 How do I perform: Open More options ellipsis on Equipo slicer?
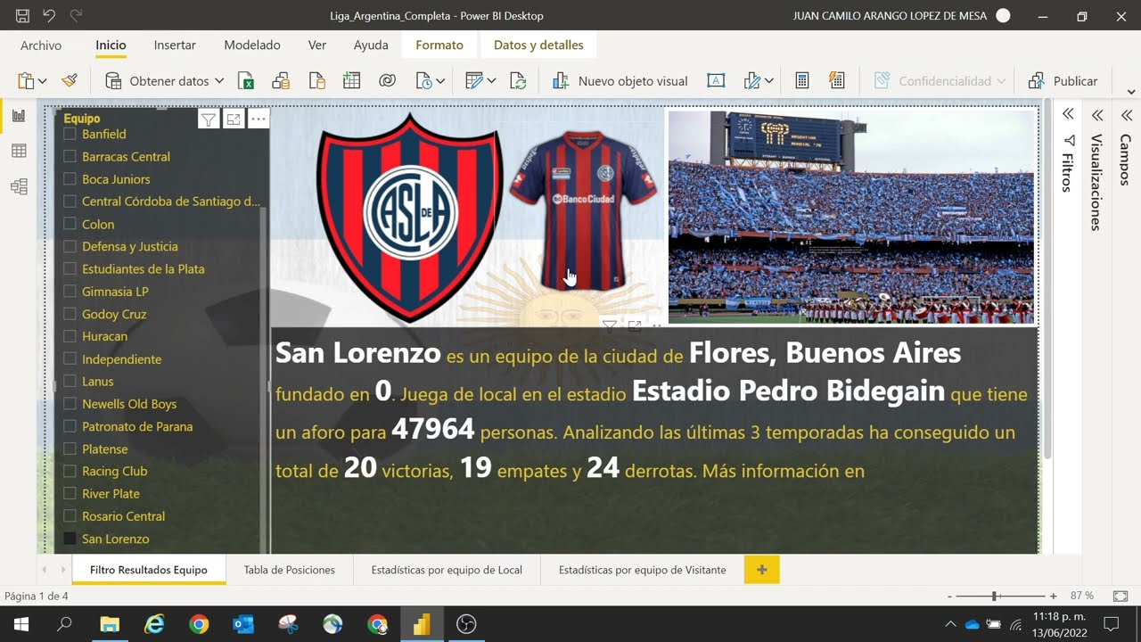click(259, 119)
